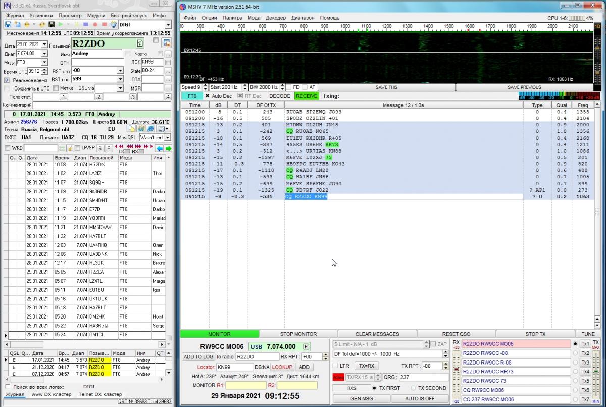606x407 pixels.
Task: Click the green right arrow navigation icon
Action: pyautogui.click(x=168, y=148)
